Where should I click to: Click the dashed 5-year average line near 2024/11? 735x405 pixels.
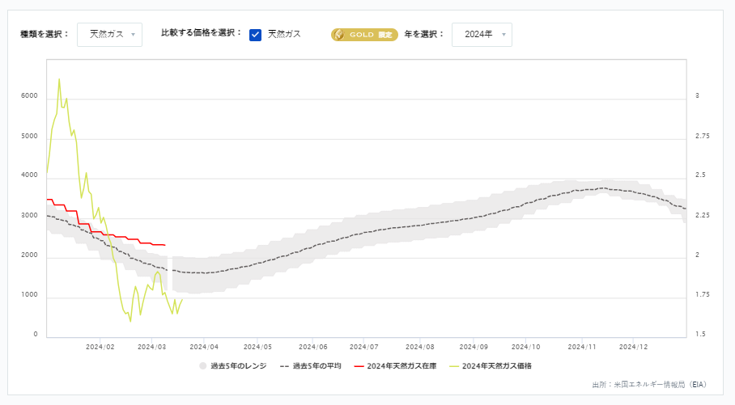582,190
